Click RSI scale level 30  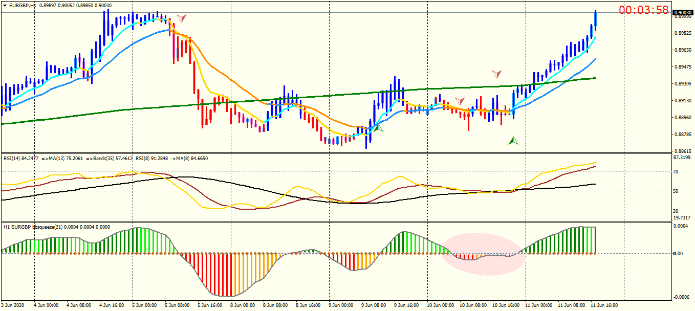coord(677,211)
